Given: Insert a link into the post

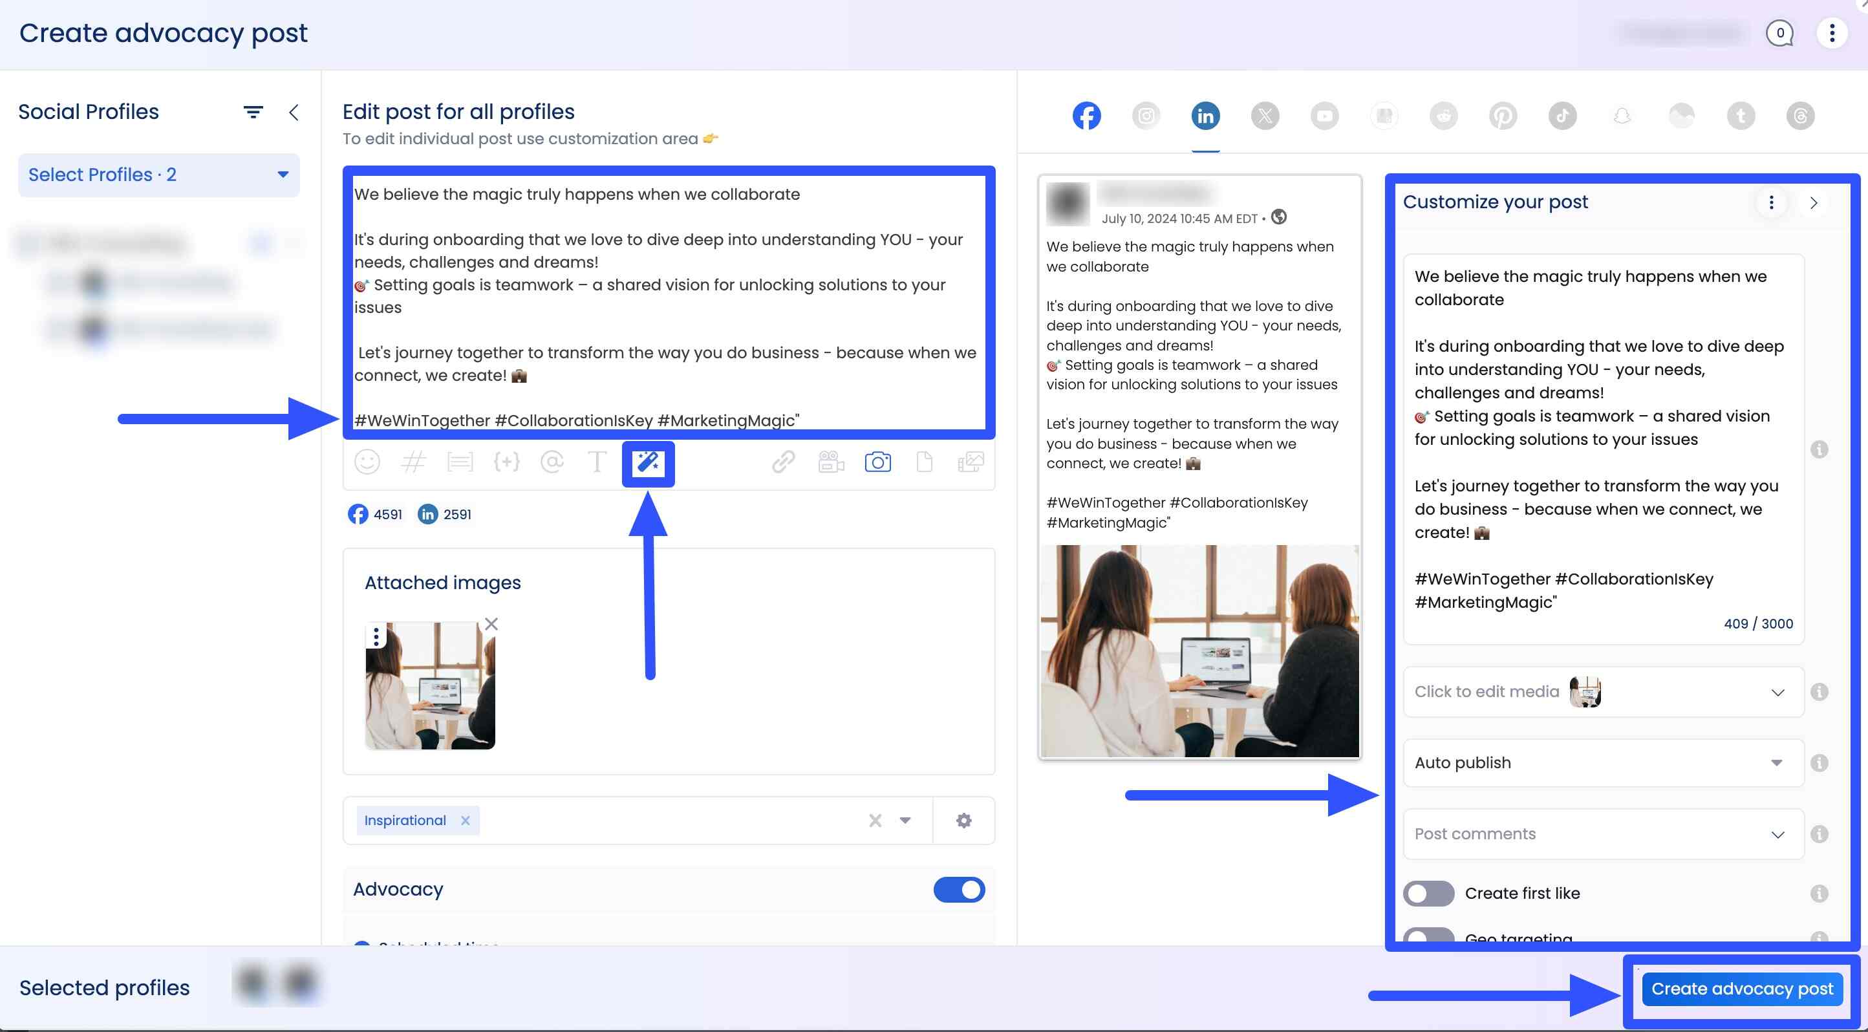Looking at the screenshot, I should pos(783,462).
